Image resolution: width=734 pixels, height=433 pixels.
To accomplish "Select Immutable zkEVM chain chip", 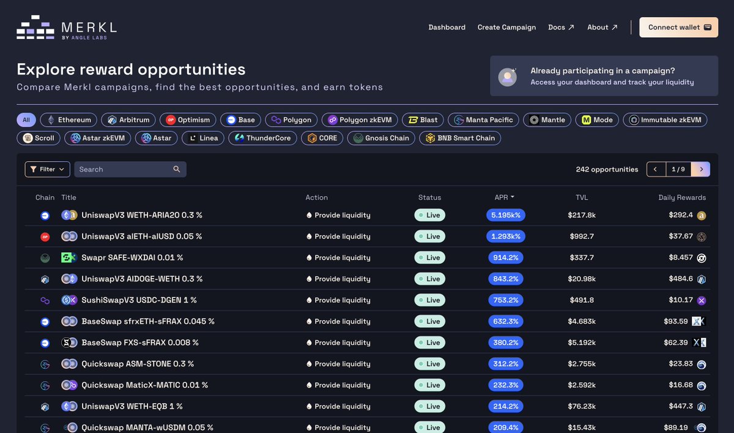I will (x=665, y=120).
